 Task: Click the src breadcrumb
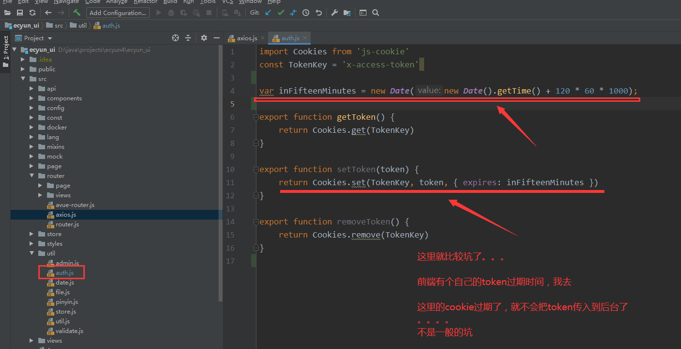coord(55,25)
